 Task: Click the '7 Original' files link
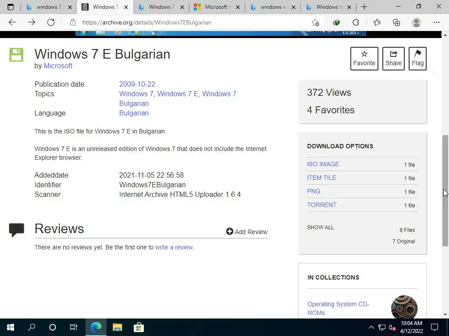(x=403, y=241)
